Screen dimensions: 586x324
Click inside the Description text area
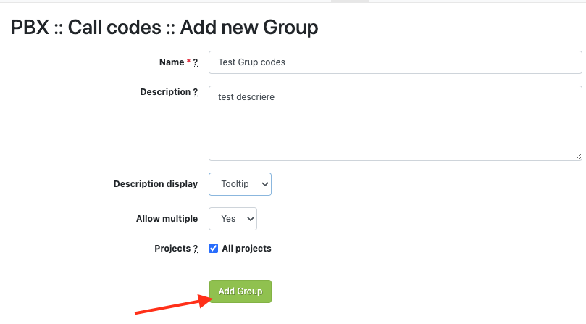click(395, 123)
